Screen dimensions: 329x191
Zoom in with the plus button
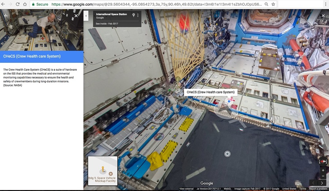pos(323,170)
